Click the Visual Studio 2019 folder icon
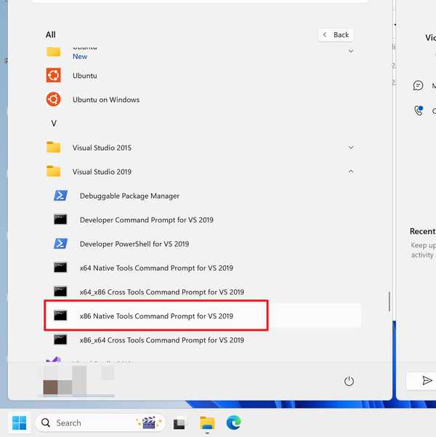Viewport: 436px width, 437px height. click(x=53, y=171)
